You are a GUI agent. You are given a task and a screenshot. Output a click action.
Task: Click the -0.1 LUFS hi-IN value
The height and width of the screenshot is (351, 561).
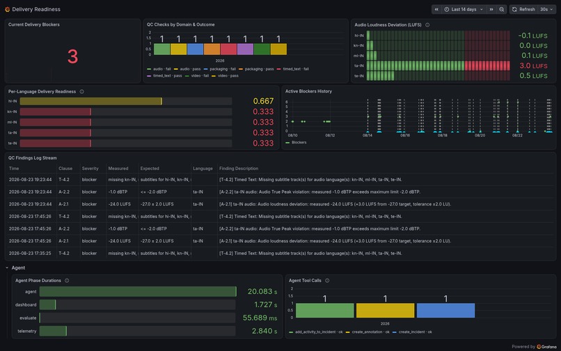pyautogui.click(x=532, y=36)
